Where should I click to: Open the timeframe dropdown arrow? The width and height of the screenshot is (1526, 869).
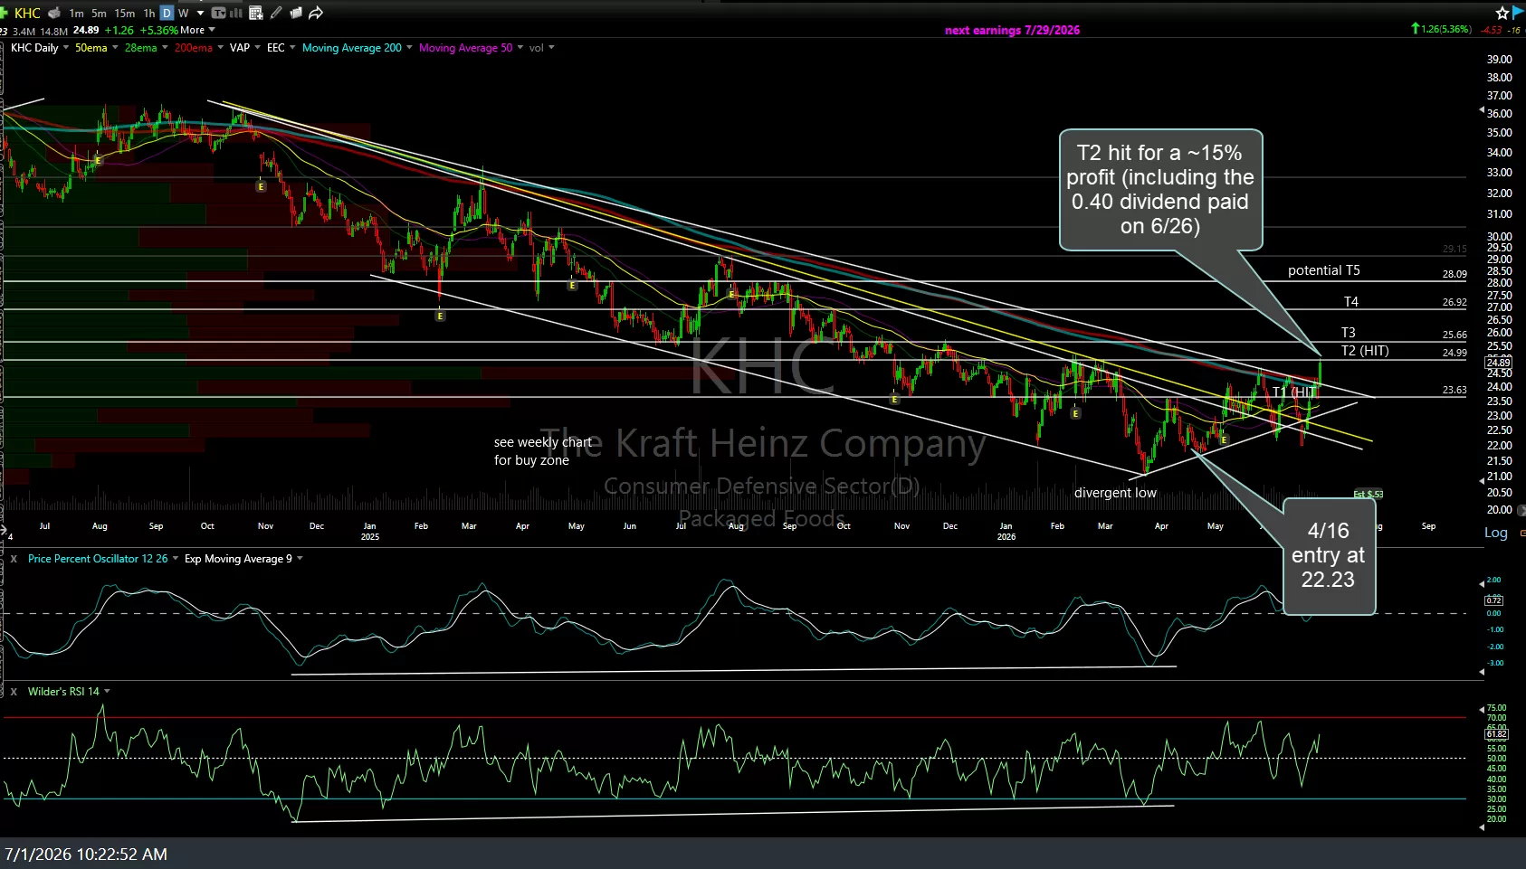tap(200, 13)
